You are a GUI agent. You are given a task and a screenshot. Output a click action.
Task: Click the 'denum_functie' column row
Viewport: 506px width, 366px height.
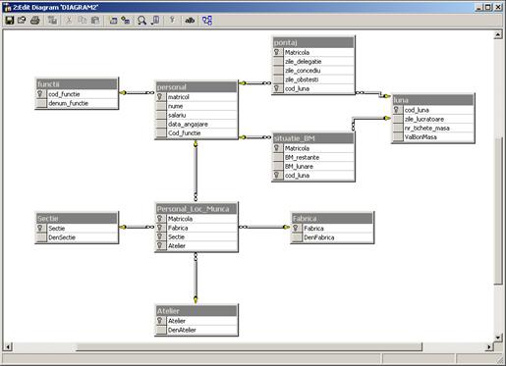coord(77,103)
